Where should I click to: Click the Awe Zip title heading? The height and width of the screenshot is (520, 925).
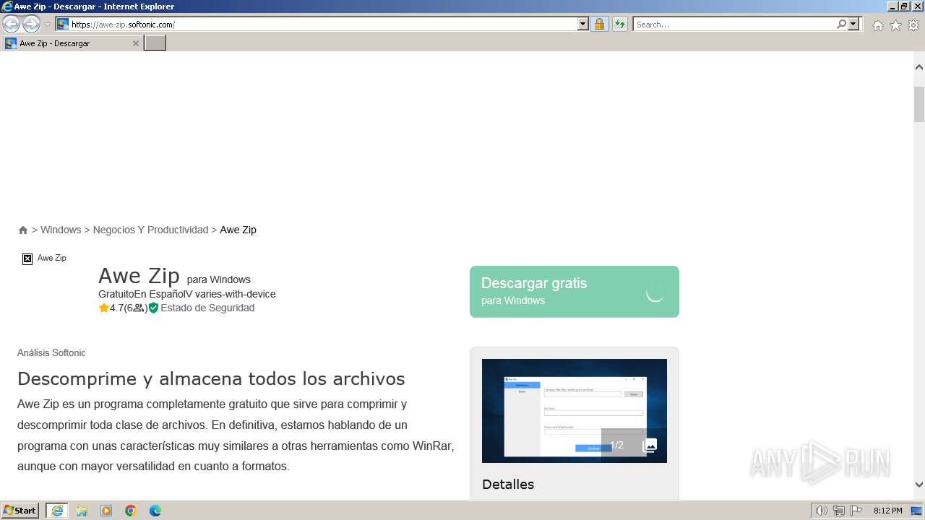[x=139, y=276]
